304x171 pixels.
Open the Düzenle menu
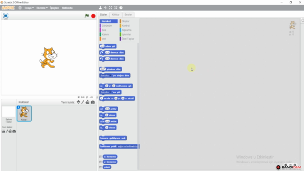[x=42, y=8]
